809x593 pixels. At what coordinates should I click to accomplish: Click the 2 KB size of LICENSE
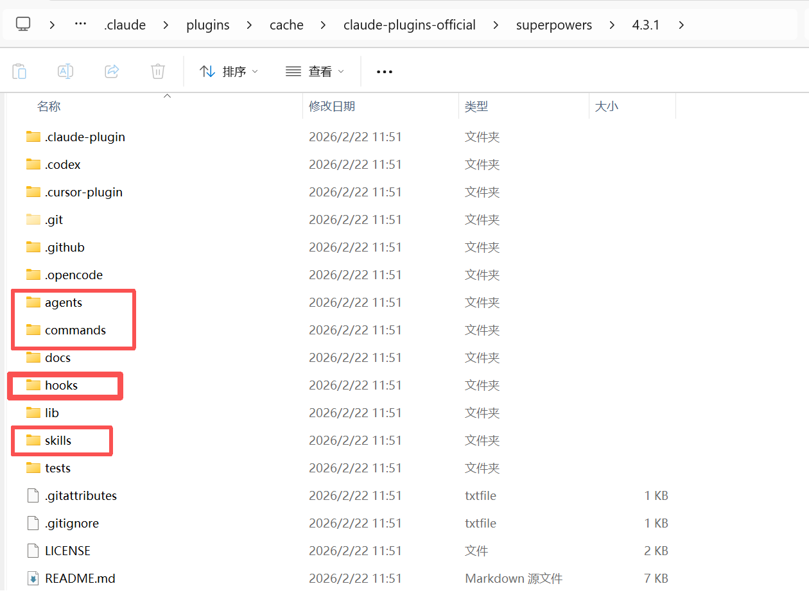click(x=656, y=551)
